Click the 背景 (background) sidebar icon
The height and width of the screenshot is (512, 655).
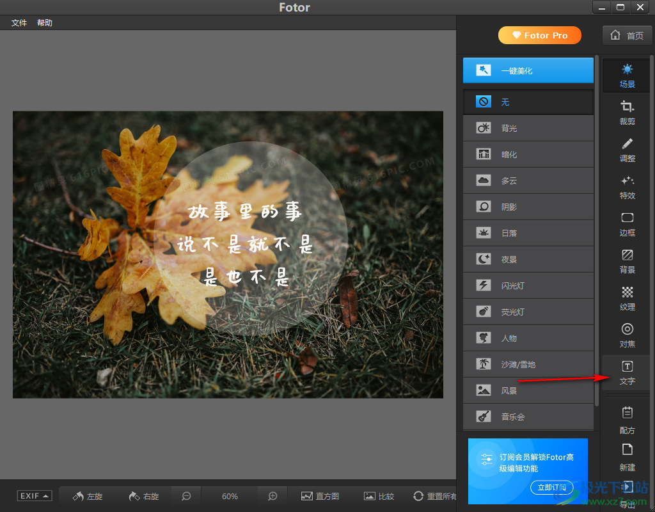click(627, 261)
